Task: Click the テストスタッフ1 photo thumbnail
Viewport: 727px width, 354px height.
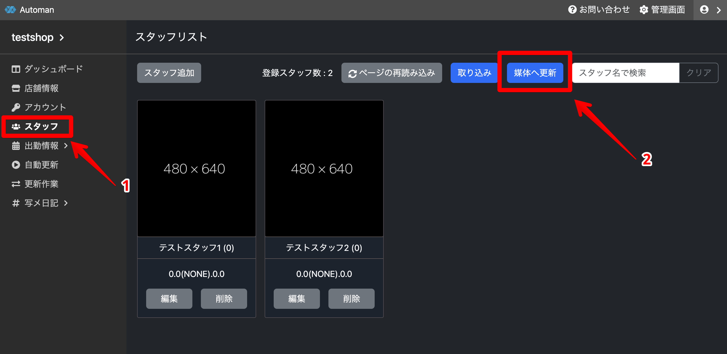Action: pos(196,168)
